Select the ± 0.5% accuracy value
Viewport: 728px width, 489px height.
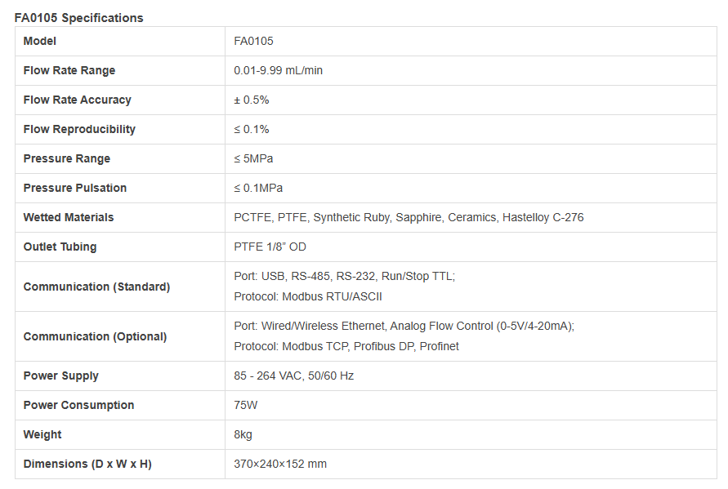coord(251,100)
